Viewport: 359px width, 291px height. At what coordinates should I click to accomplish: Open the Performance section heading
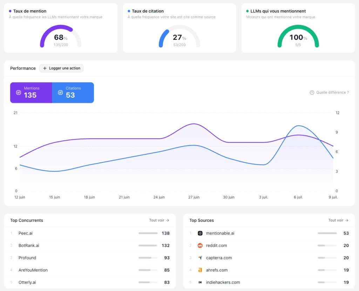click(x=23, y=68)
